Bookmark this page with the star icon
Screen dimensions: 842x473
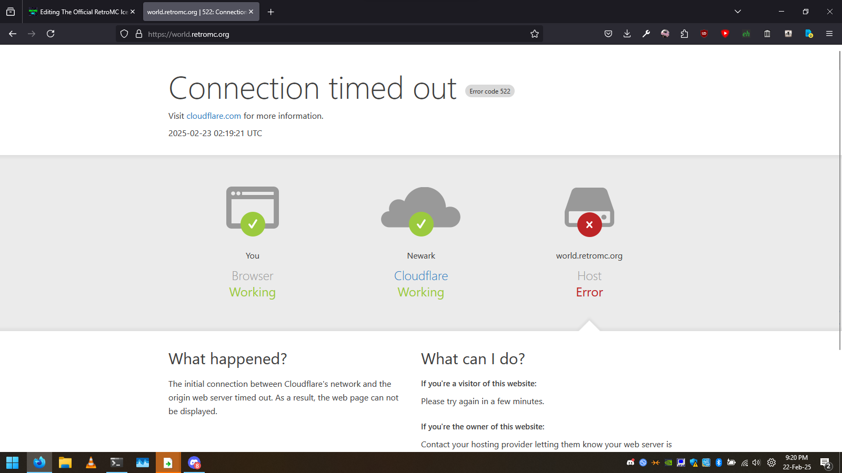(535, 34)
